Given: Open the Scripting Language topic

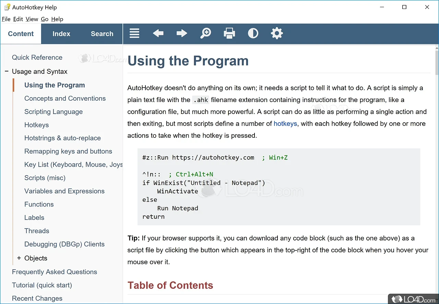Looking at the screenshot, I should pos(54,112).
